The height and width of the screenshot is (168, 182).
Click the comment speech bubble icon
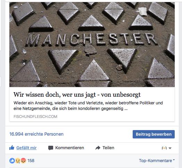[x=51, y=148]
